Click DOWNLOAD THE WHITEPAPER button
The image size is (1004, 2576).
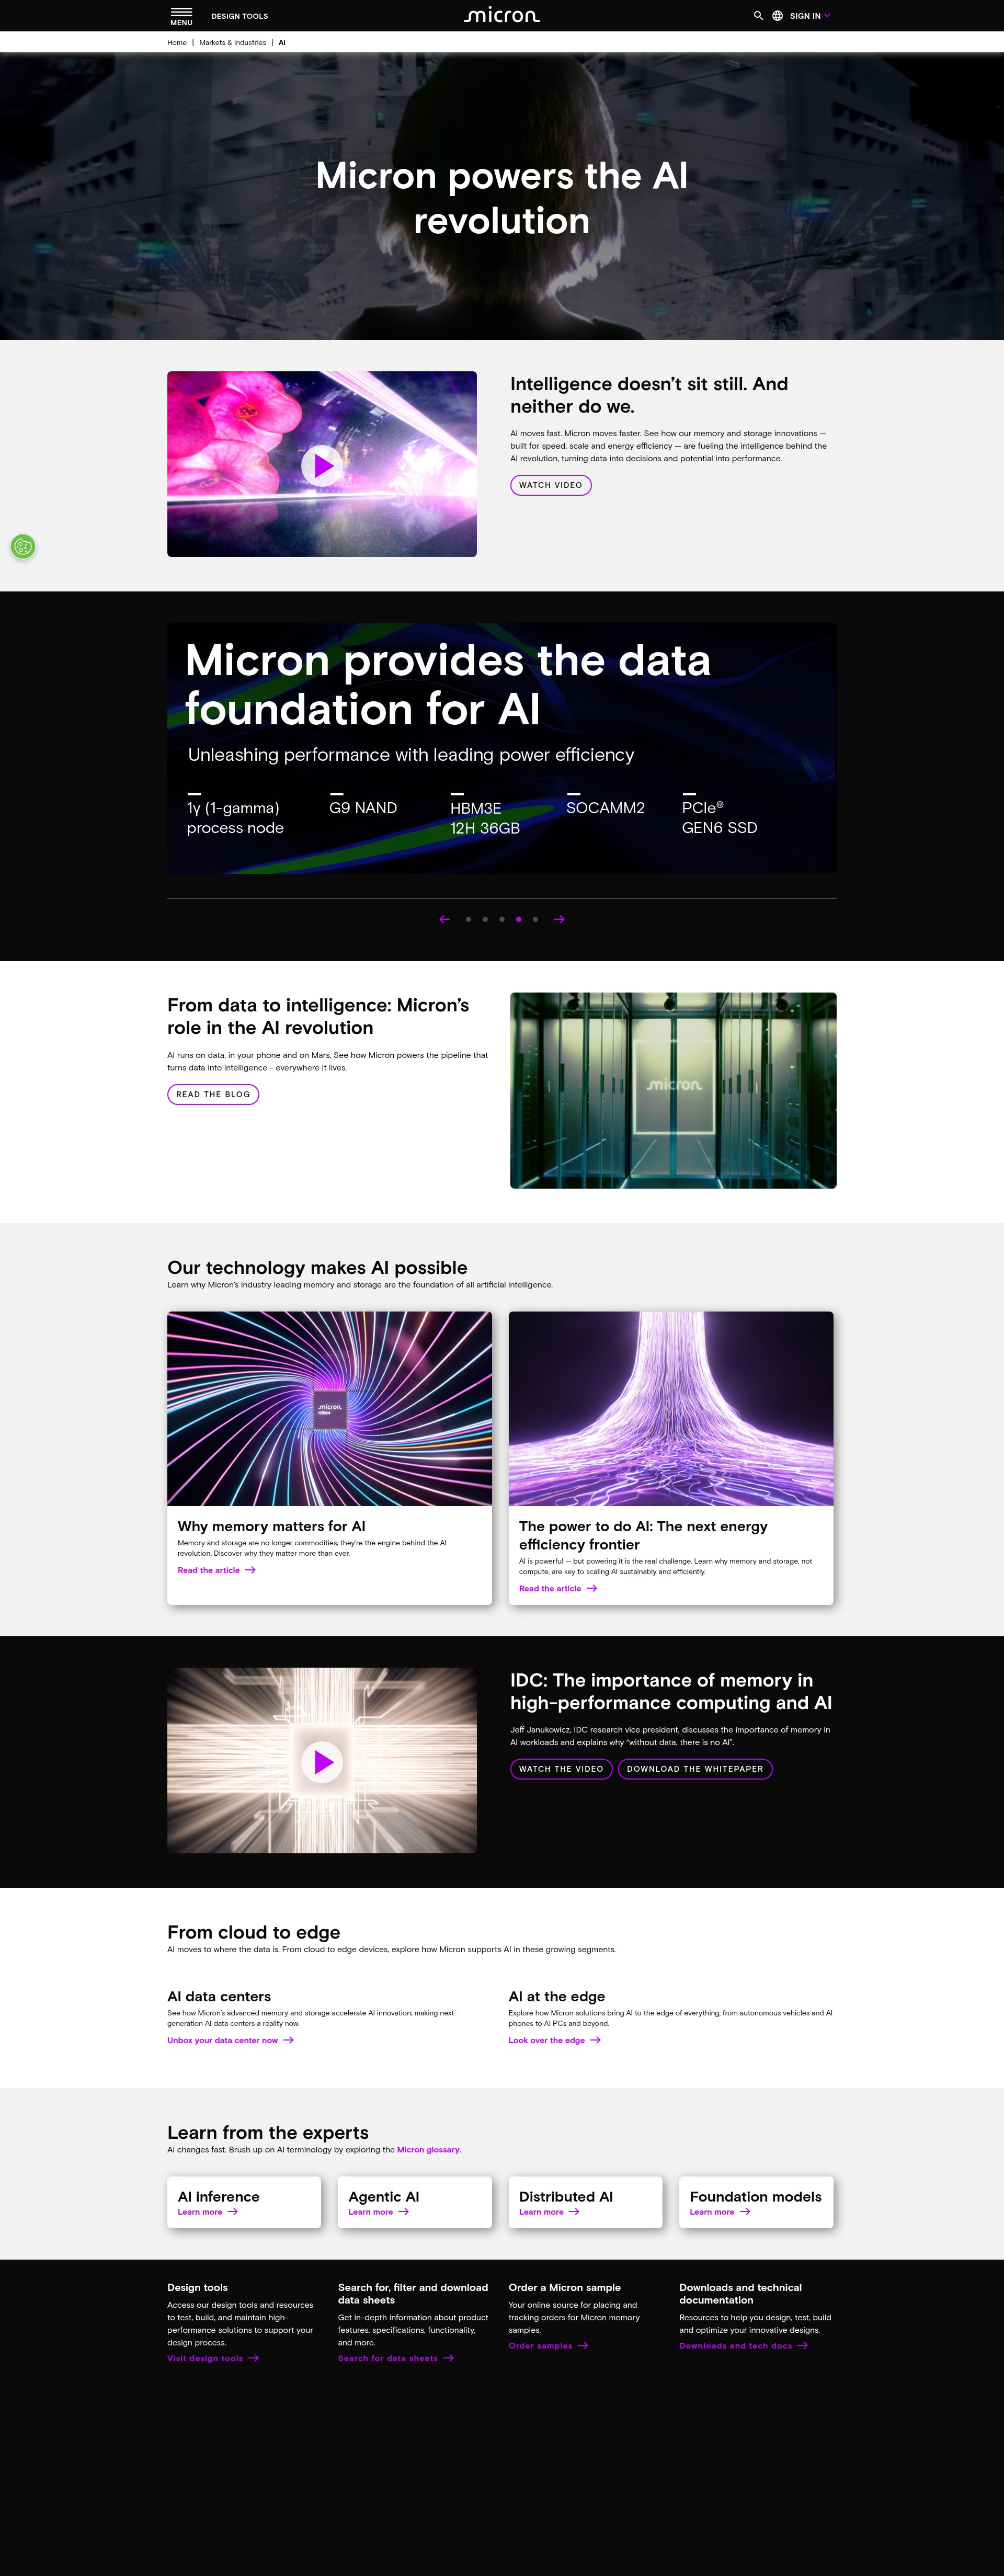coord(695,1768)
